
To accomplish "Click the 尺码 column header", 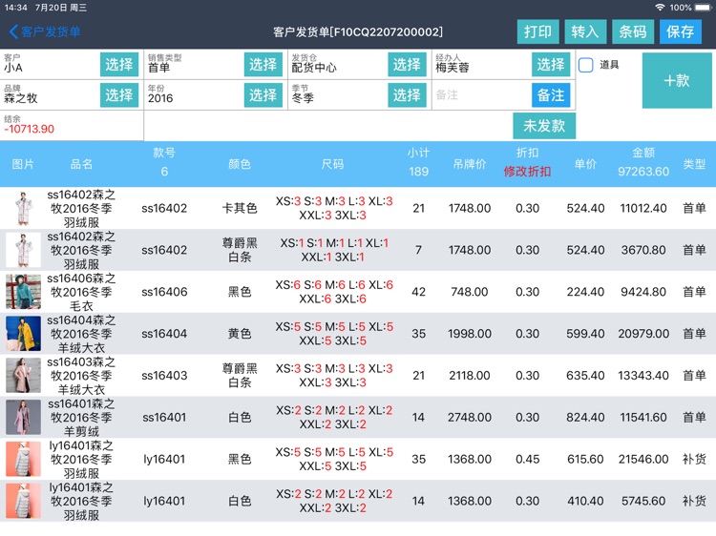I will 332,164.
